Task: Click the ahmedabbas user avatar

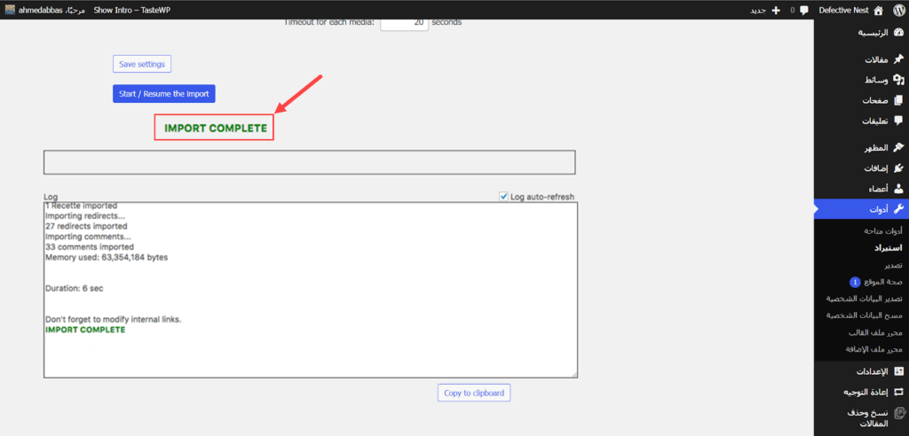Action: (10, 10)
